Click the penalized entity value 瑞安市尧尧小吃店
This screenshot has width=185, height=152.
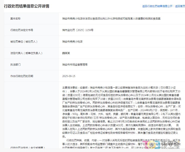(73, 42)
